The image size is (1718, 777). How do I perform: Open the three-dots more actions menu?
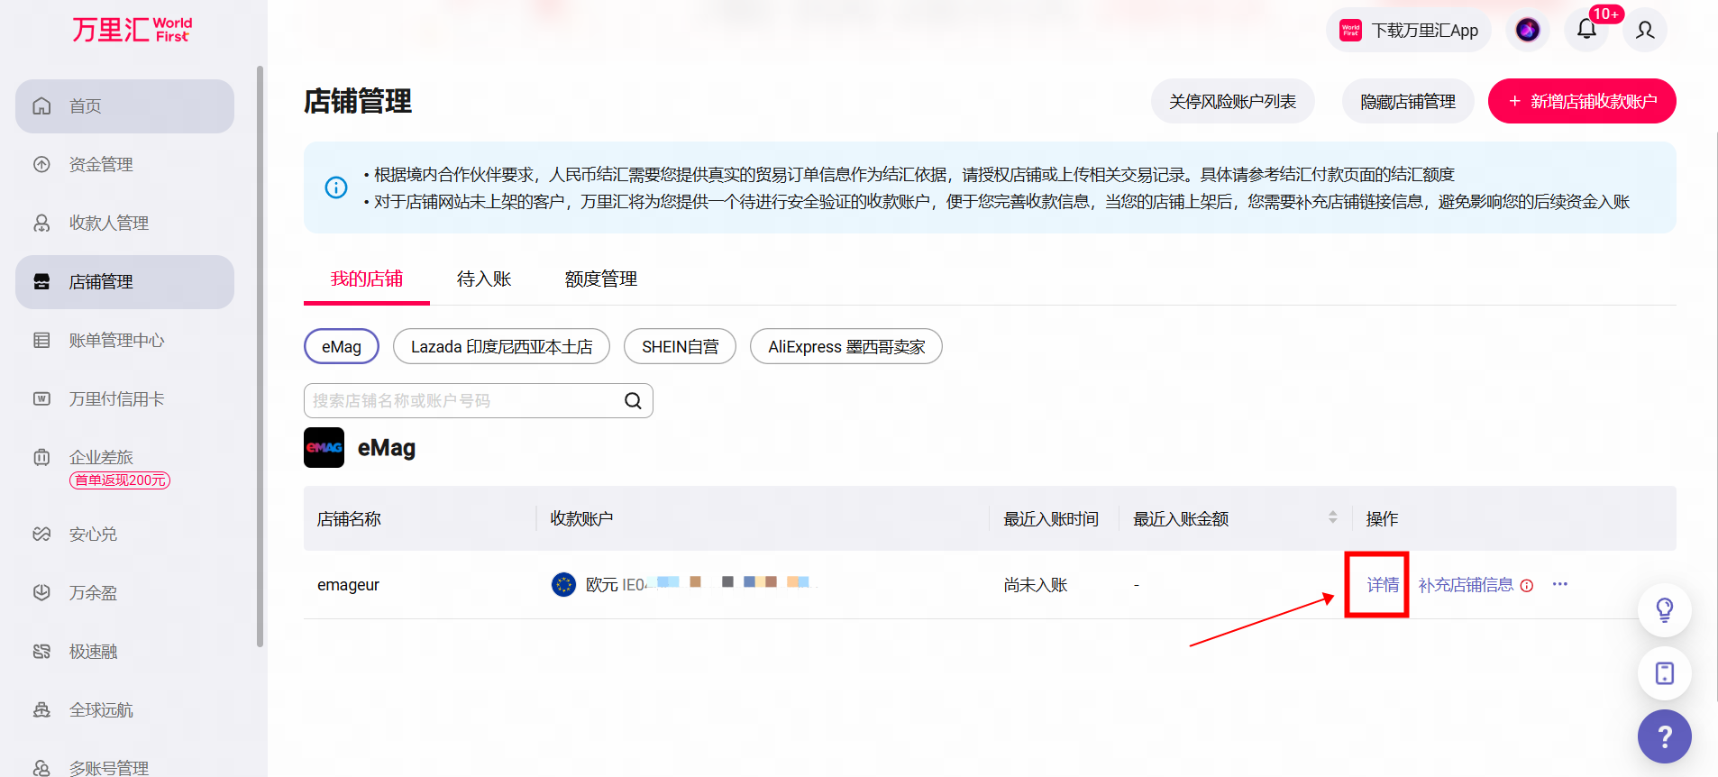[1560, 584]
